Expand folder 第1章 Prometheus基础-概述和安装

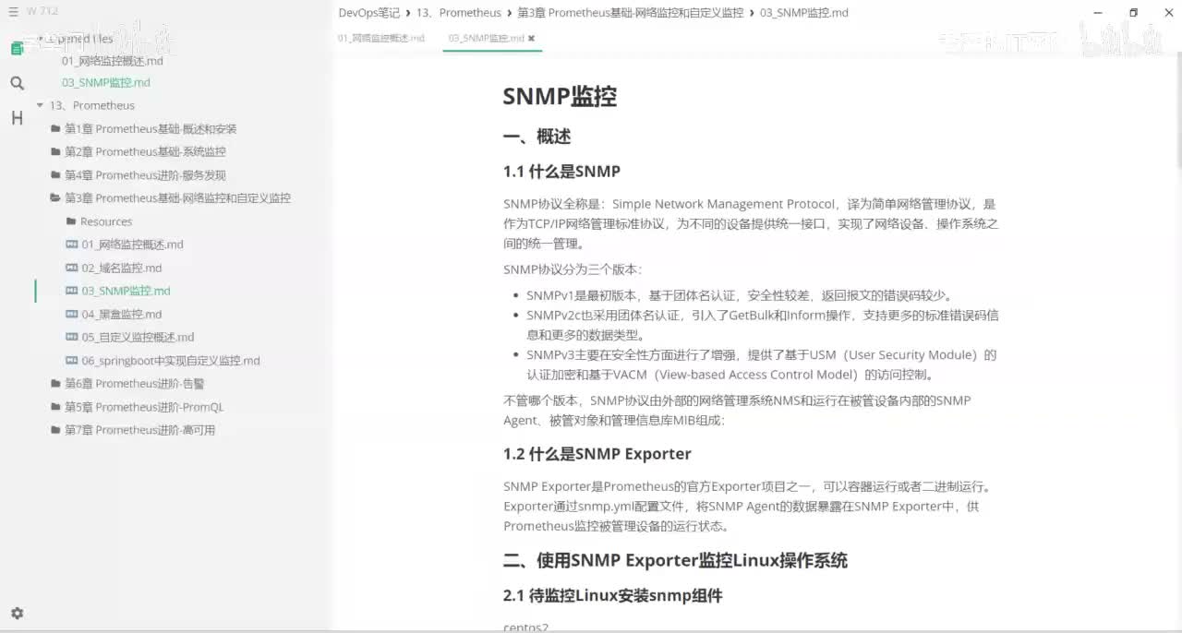click(151, 129)
